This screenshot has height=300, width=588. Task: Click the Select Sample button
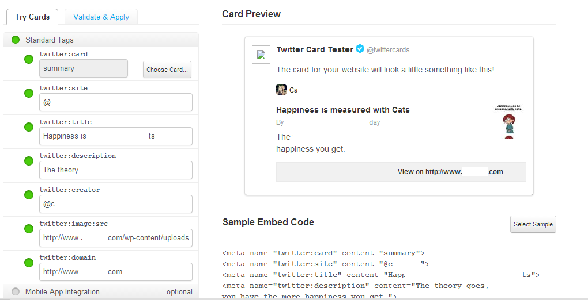coord(533,224)
